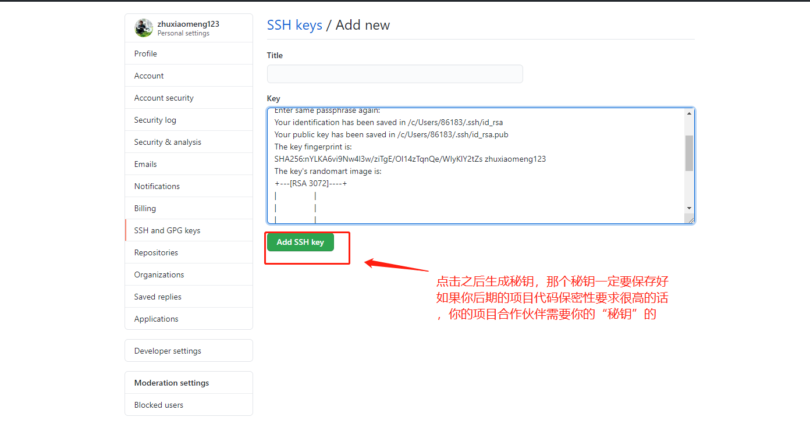Click the 'Your identification has been saved' line

389,122
